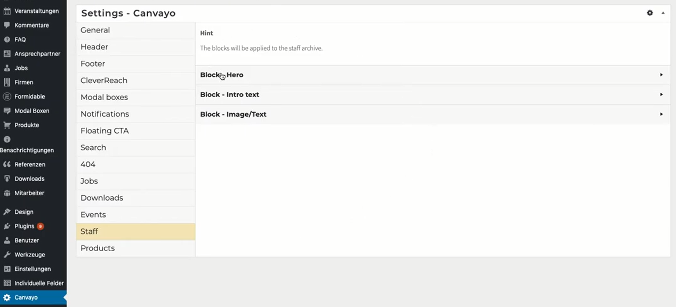Image resolution: width=676 pixels, height=307 pixels.
Task: Open the CleverReach settings tab
Action: [x=104, y=80]
